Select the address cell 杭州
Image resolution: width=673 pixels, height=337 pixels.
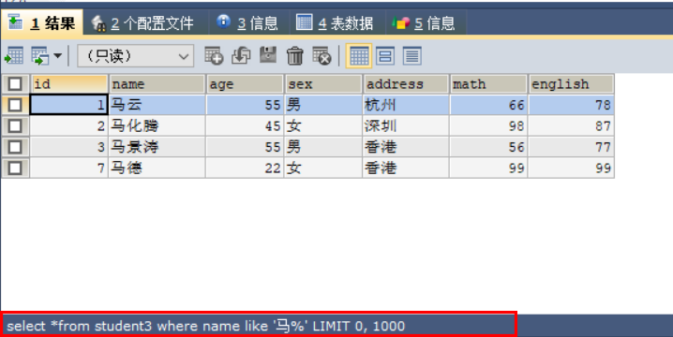pyautogui.click(x=406, y=105)
